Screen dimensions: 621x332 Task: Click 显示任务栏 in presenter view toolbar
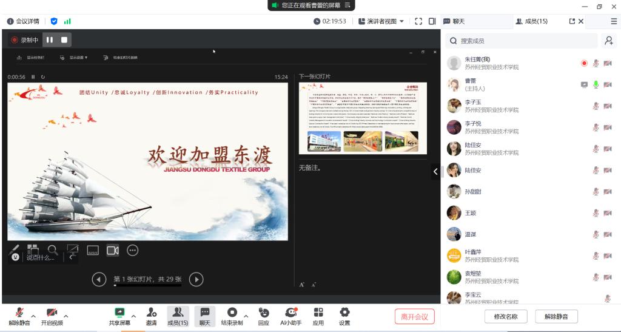[x=30, y=58]
